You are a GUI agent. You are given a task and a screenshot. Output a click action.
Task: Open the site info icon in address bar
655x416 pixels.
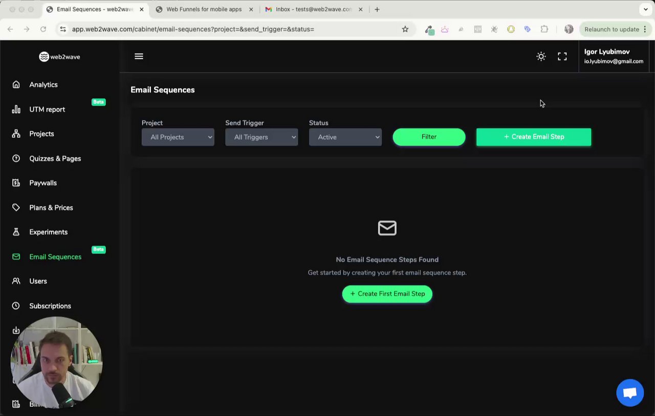63,29
